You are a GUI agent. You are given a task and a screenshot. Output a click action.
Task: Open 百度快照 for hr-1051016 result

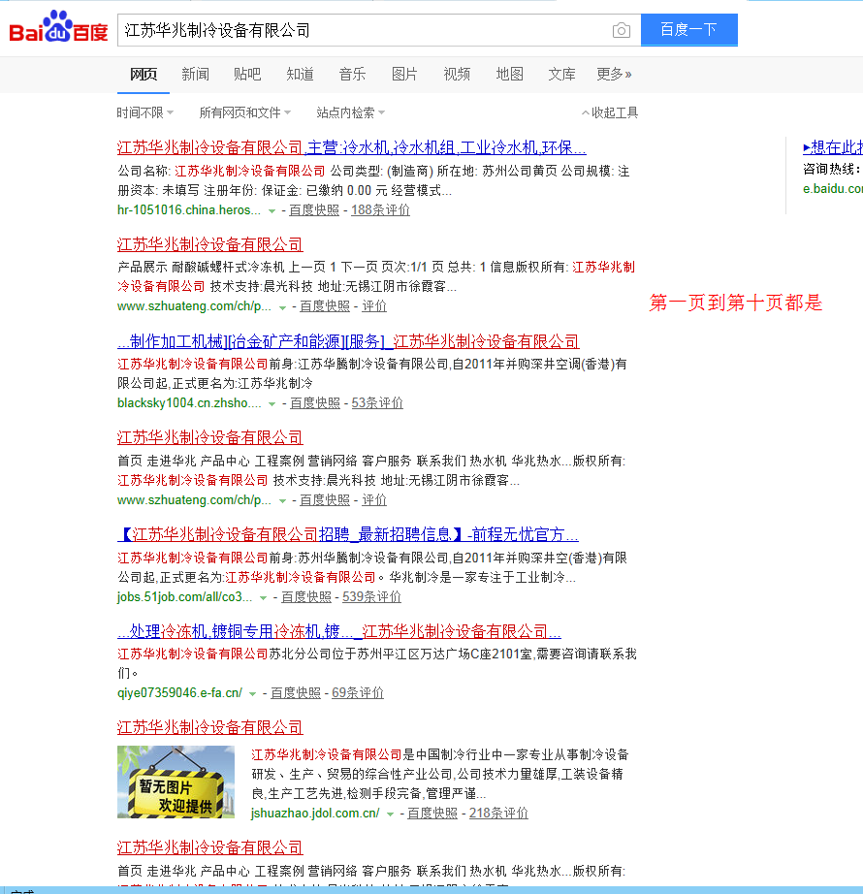[x=314, y=209]
